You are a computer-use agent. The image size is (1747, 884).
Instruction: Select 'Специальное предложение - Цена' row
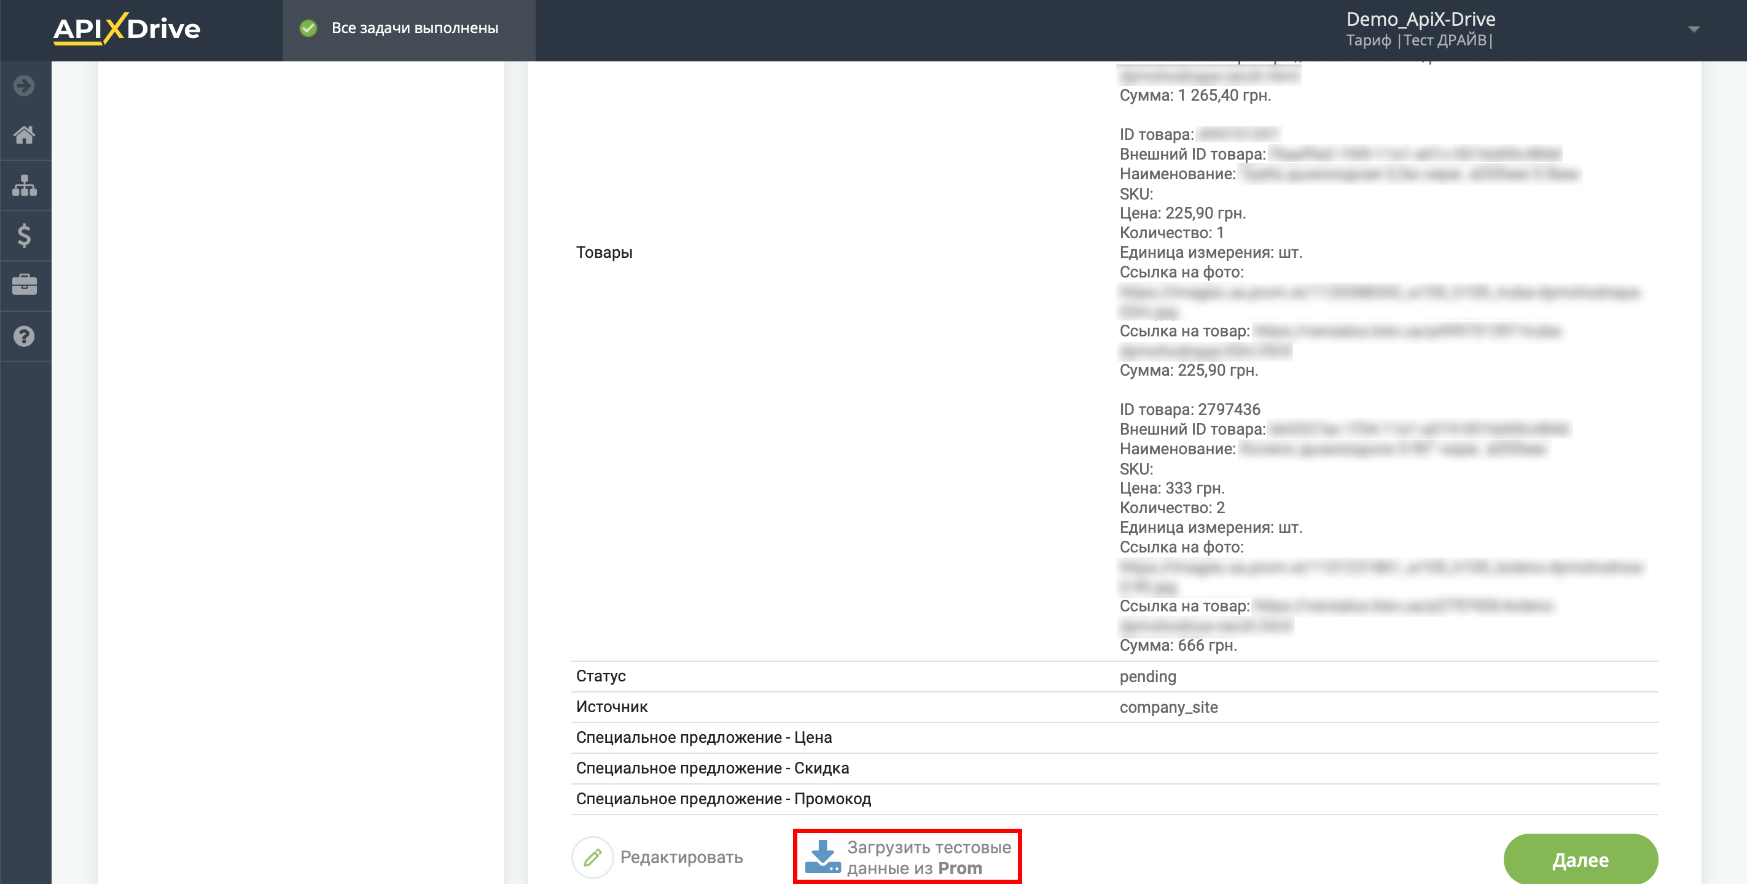[1115, 737]
